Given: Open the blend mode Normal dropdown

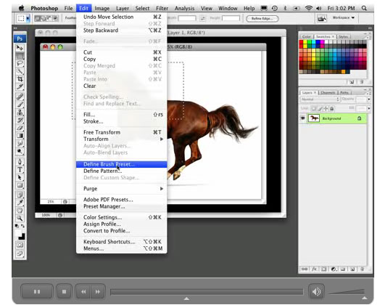Looking at the screenshot, I should 320,99.
